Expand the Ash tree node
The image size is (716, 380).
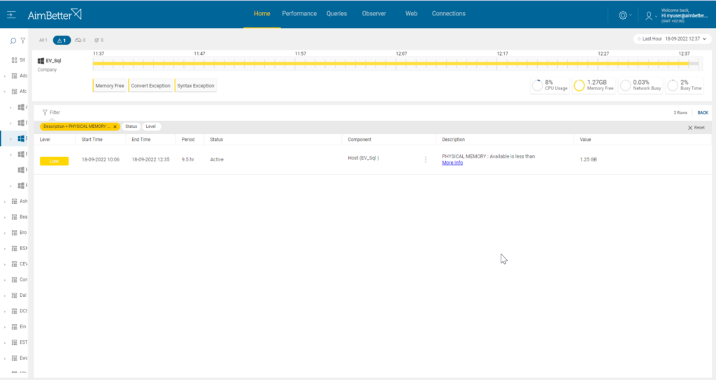tap(5, 202)
